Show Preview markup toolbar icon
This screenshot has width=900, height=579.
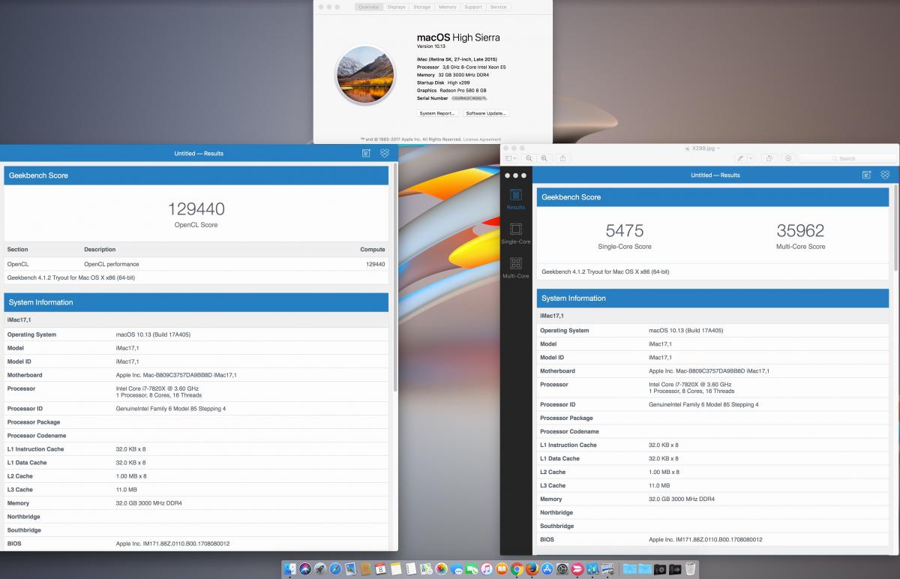tap(788, 158)
